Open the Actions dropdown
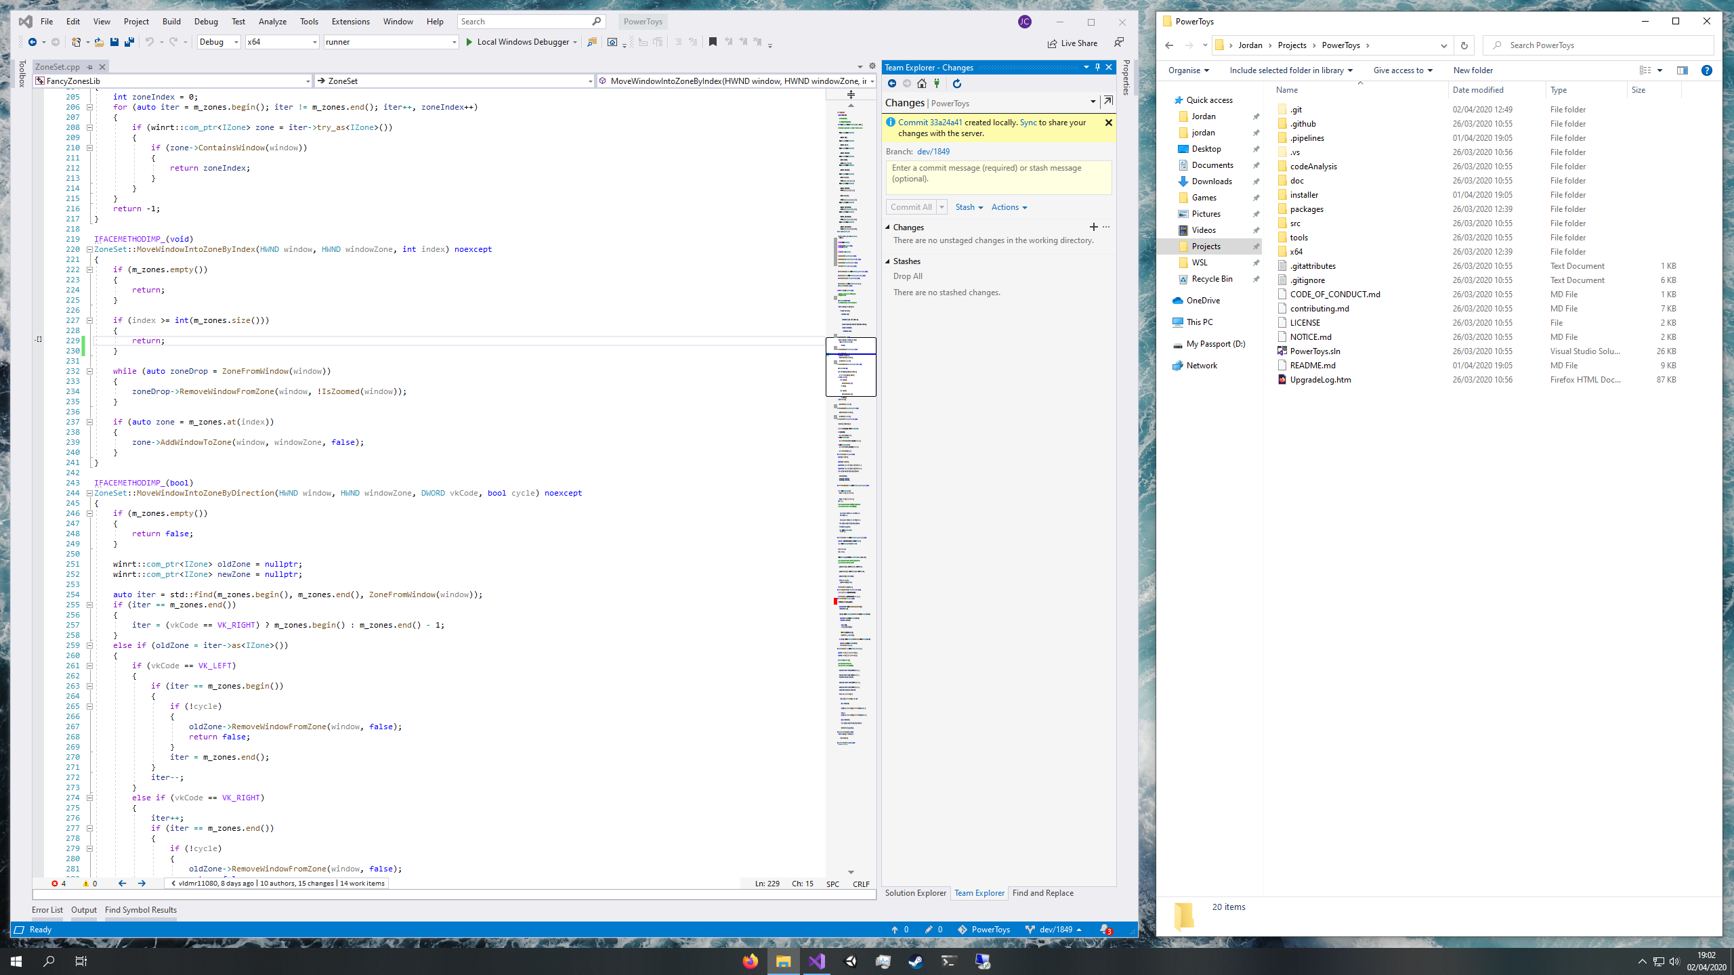The image size is (1734, 975). (x=1009, y=207)
